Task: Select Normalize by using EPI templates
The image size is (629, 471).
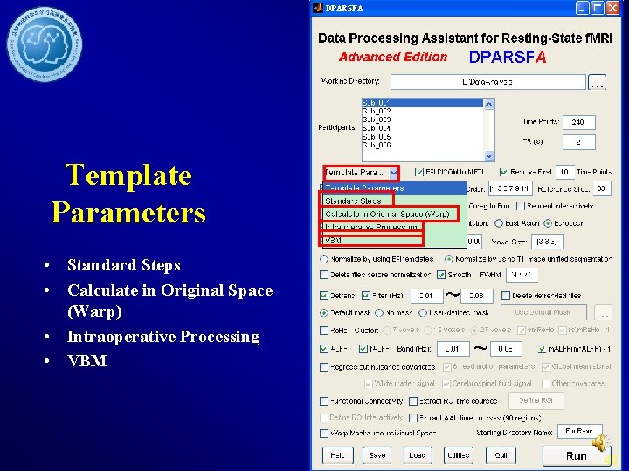Action: pyautogui.click(x=324, y=259)
